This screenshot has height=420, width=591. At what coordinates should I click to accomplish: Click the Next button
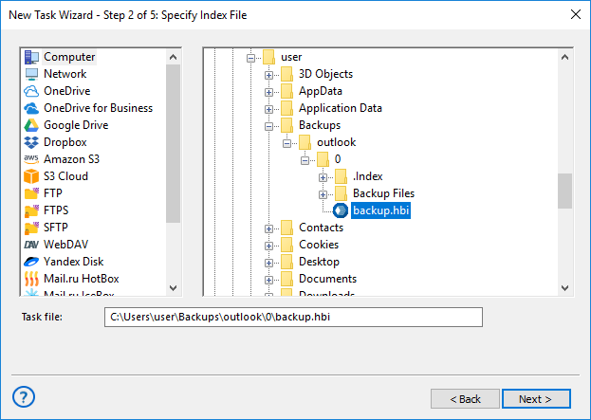tap(536, 398)
